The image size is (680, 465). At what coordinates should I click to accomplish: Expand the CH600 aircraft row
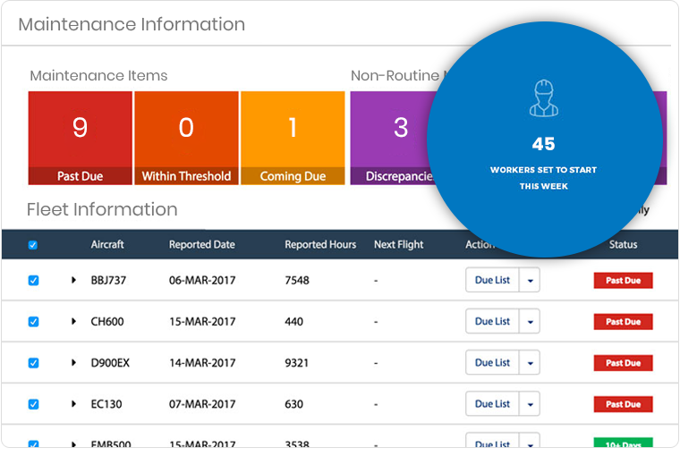(73, 321)
